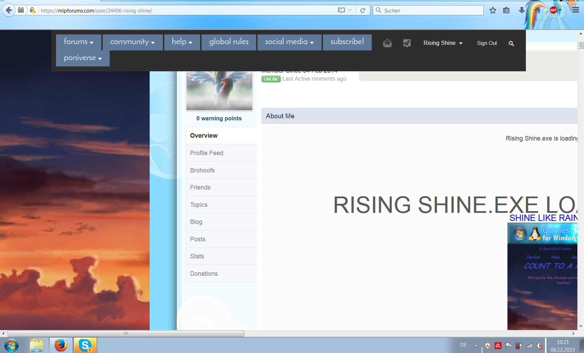Open the Donations tab
Image resolution: width=584 pixels, height=353 pixels.
pyautogui.click(x=221, y=274)
